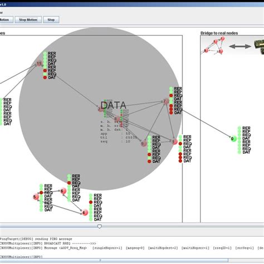The image size is (264, 264).
Task: Click red node 4
Action: pyautogui.click(x=85, y=212)
